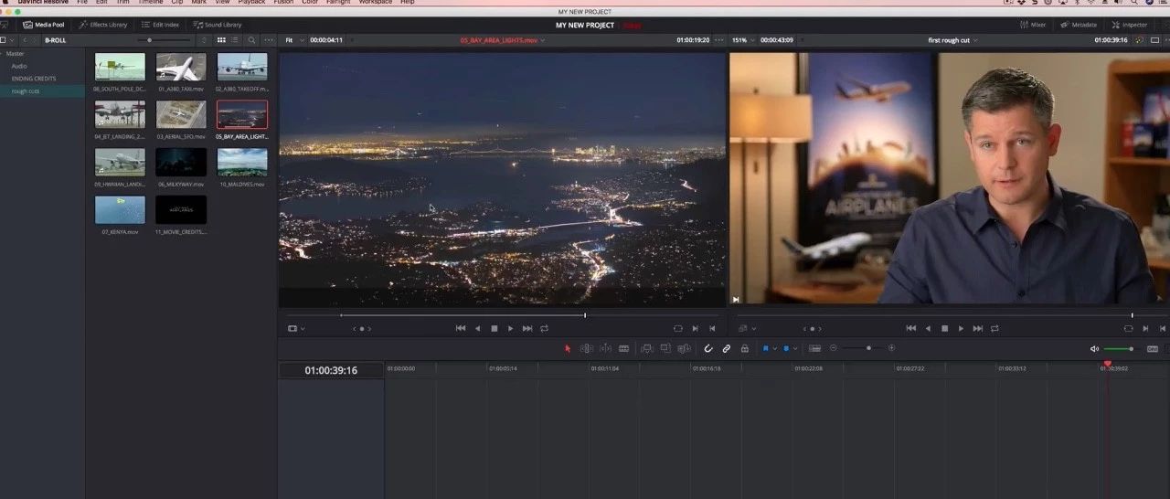Open the Fairlight menu

click(336, 3)
